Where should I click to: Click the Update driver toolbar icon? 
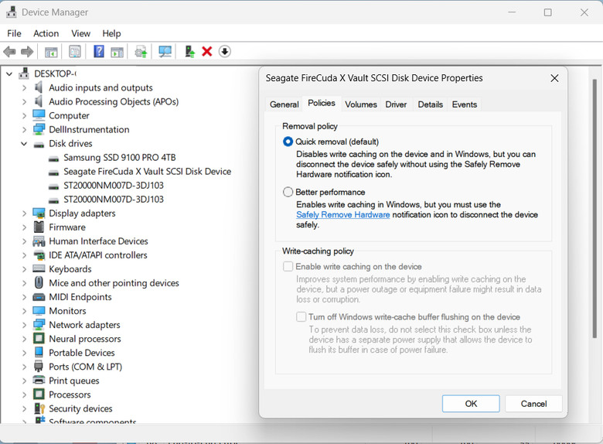click(141, 52)
